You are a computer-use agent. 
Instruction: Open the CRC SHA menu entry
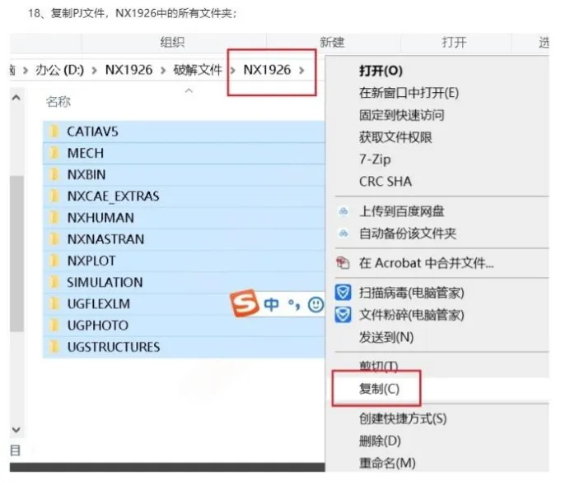coord(385,182)
